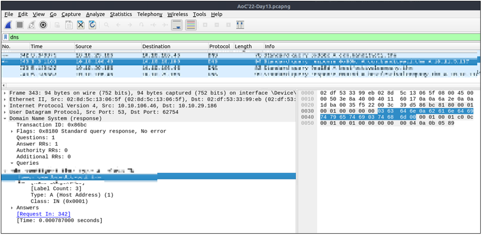Click the save capture file icon

point(69,25)
